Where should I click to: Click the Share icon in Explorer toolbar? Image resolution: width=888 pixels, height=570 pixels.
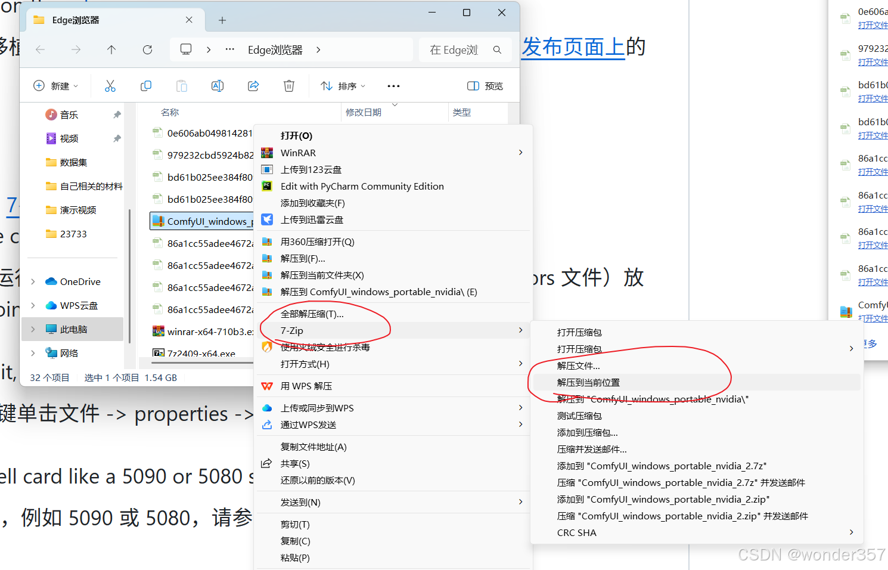point(253,86)
